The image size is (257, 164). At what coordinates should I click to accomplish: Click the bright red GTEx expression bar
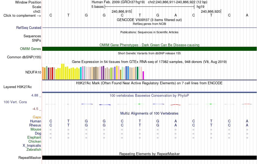52,73
